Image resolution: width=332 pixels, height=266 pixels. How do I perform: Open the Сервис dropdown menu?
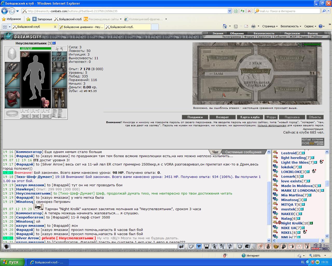(x=310, y=26)
